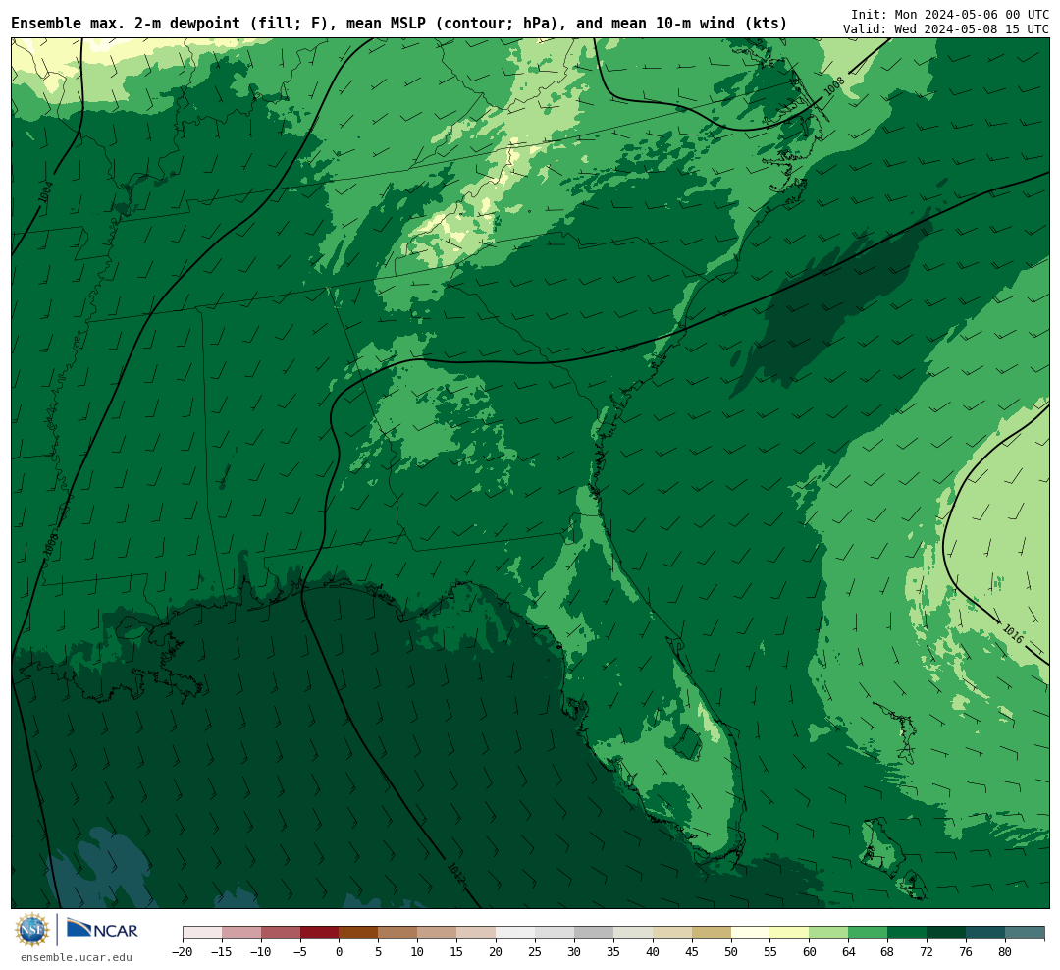Click the -15 colorbar tick label
The height and width of the screenshot is (970, 1060).
pyautogui.click(x=221, y=952)
